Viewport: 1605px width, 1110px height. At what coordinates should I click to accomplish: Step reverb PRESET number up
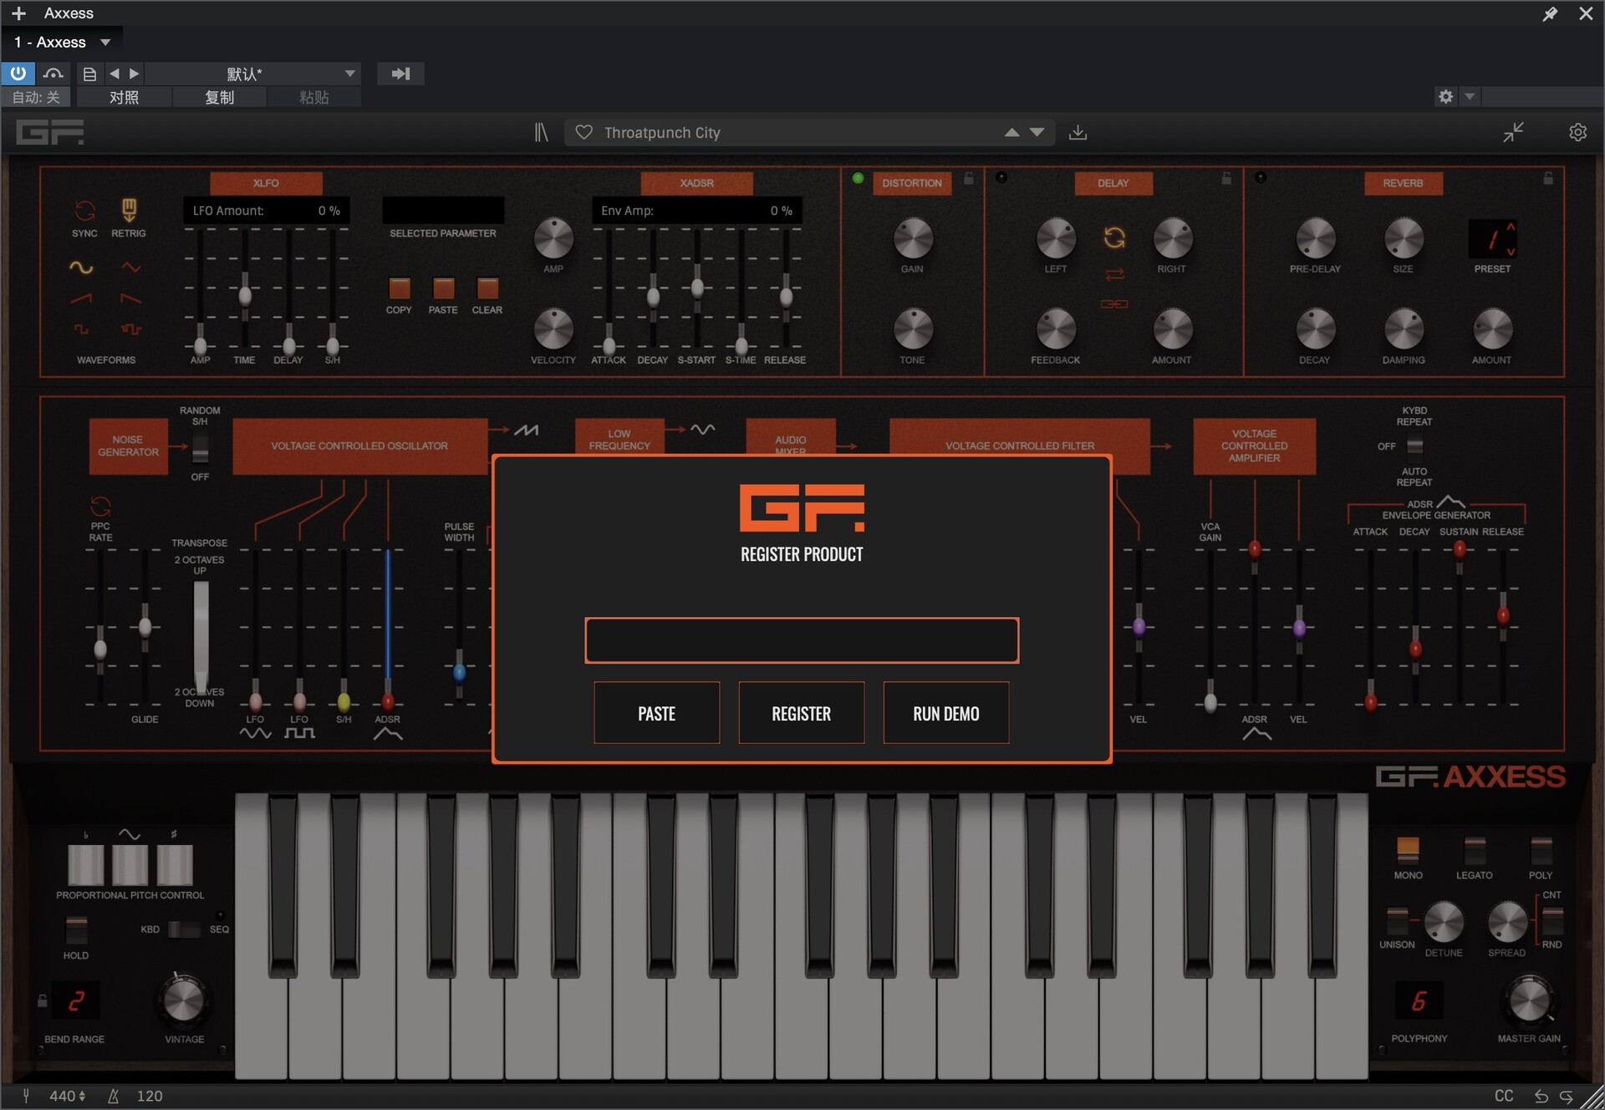(1511, 227)
